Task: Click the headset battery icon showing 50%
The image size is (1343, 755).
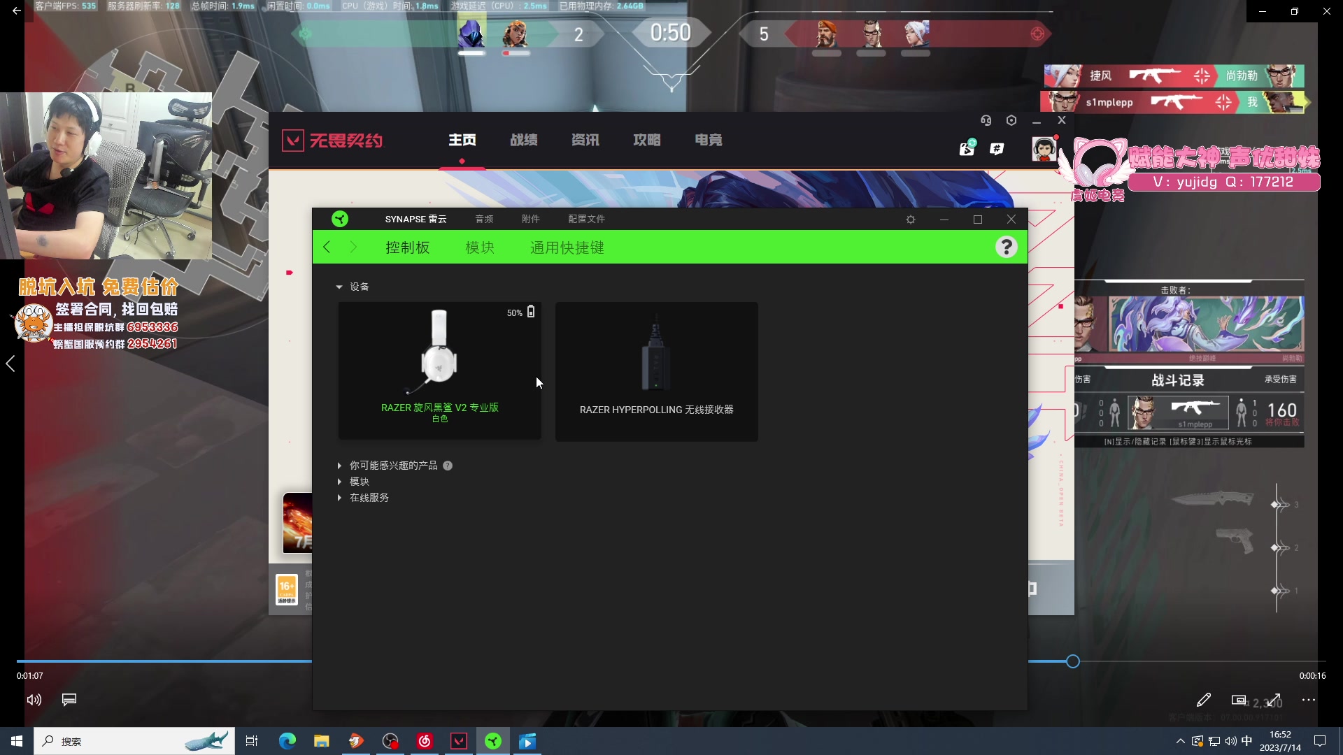Action: click(531, 312)
